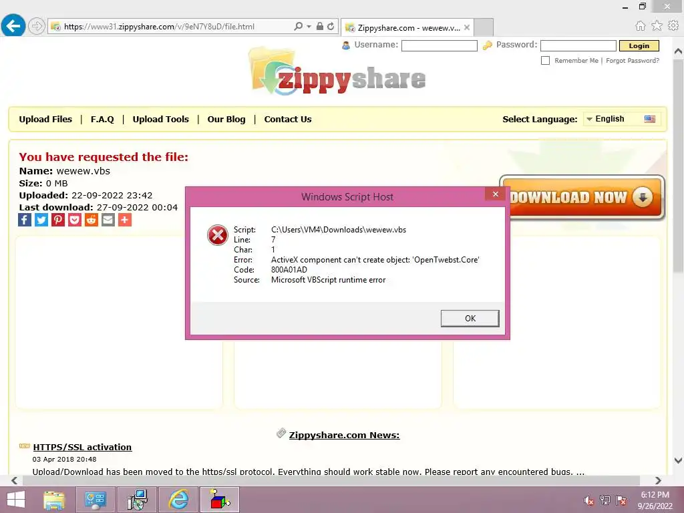Open the Forgot Password link
Image resolution: width=684 pixels, height=513 pixels.
[x=633, y=61]
